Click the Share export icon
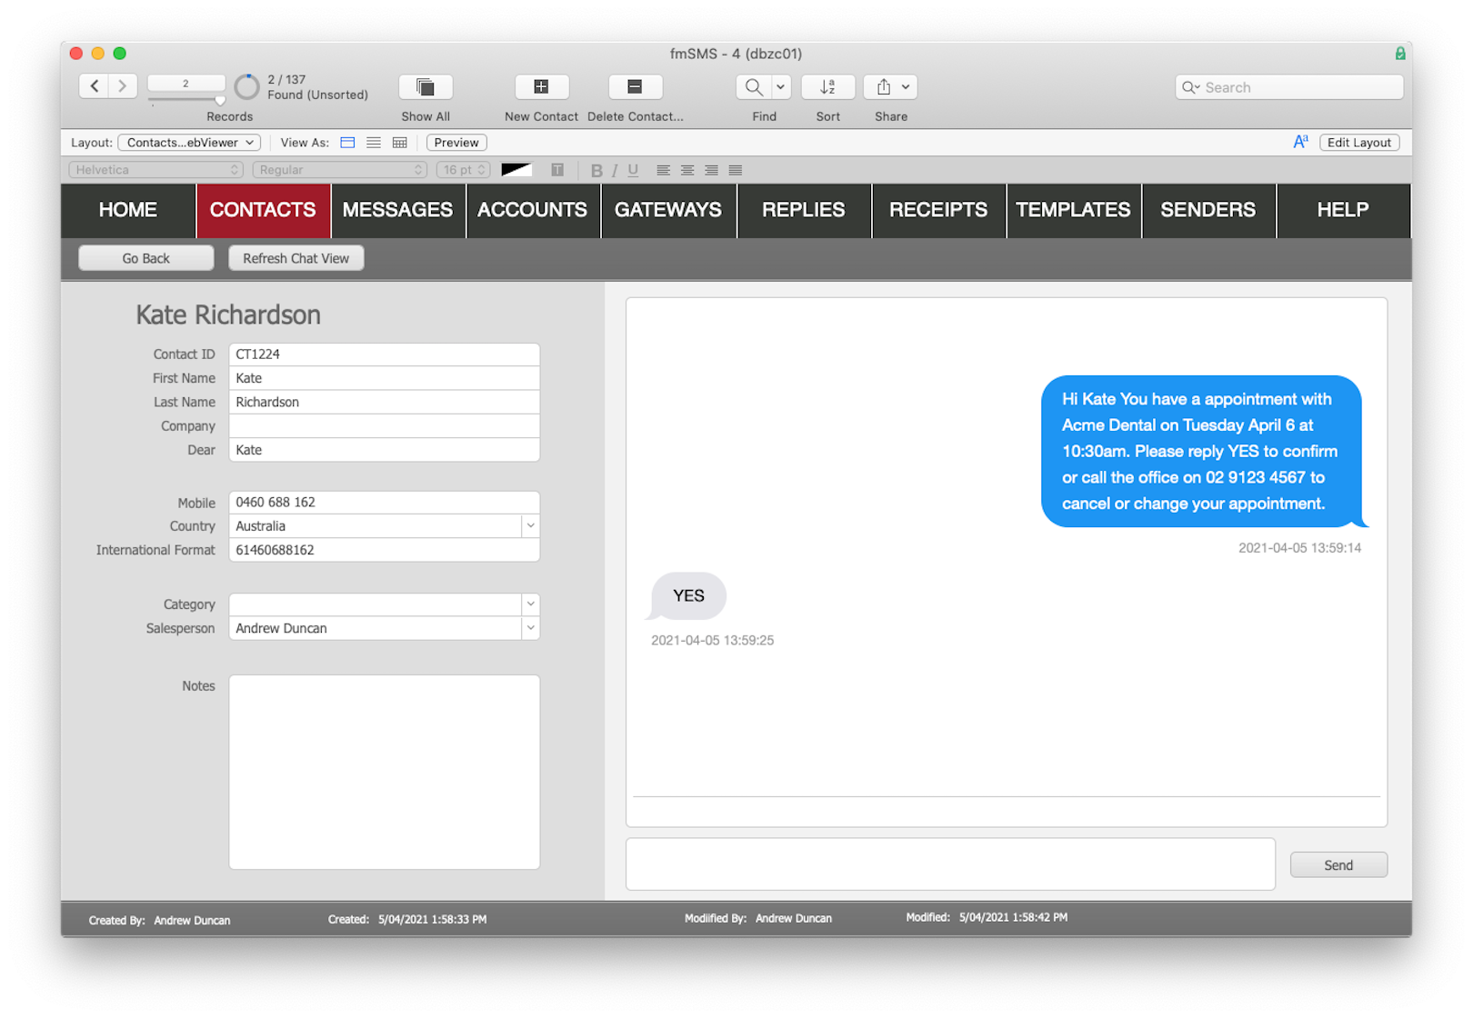Screen dimensions: 1473x1018 pos(883,87)
